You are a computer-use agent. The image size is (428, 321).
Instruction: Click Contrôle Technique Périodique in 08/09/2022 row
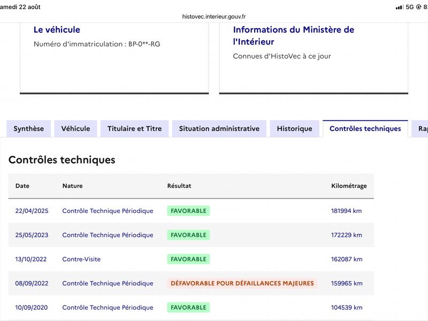click(108, 284)
